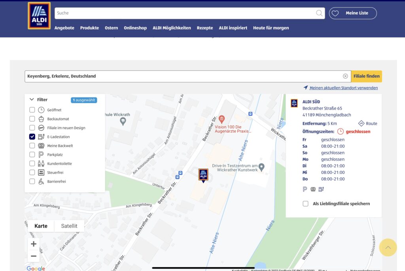Screen dimensions: 405x271
Task: Collapse the Filter panel chevron
Action: [x=32, y=99]
